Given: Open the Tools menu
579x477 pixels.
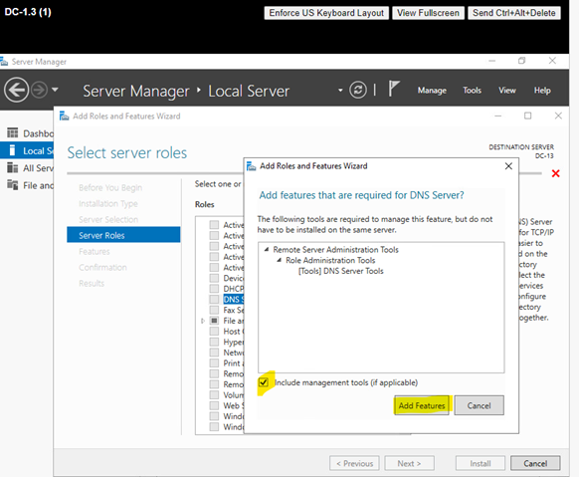Looking at the screenshot, I should tap(473, 91).
